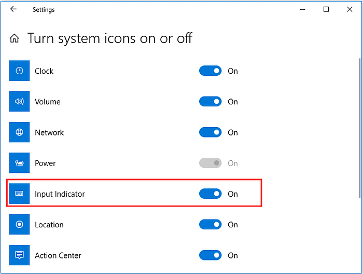Minimize the Settings window
Viewport: 363px width, 274px height.
coord(302,9)
